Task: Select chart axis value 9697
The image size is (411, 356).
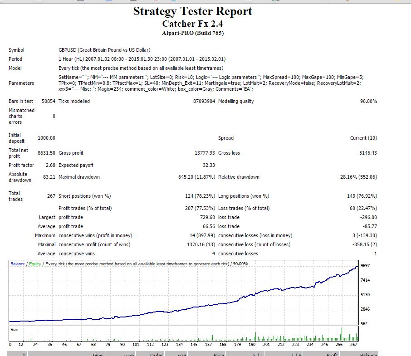Action: pyautogui.click(x=365, y=266)
